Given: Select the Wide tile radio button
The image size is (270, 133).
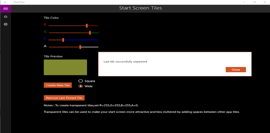Looking at the screenshot, I should point(81,86).
